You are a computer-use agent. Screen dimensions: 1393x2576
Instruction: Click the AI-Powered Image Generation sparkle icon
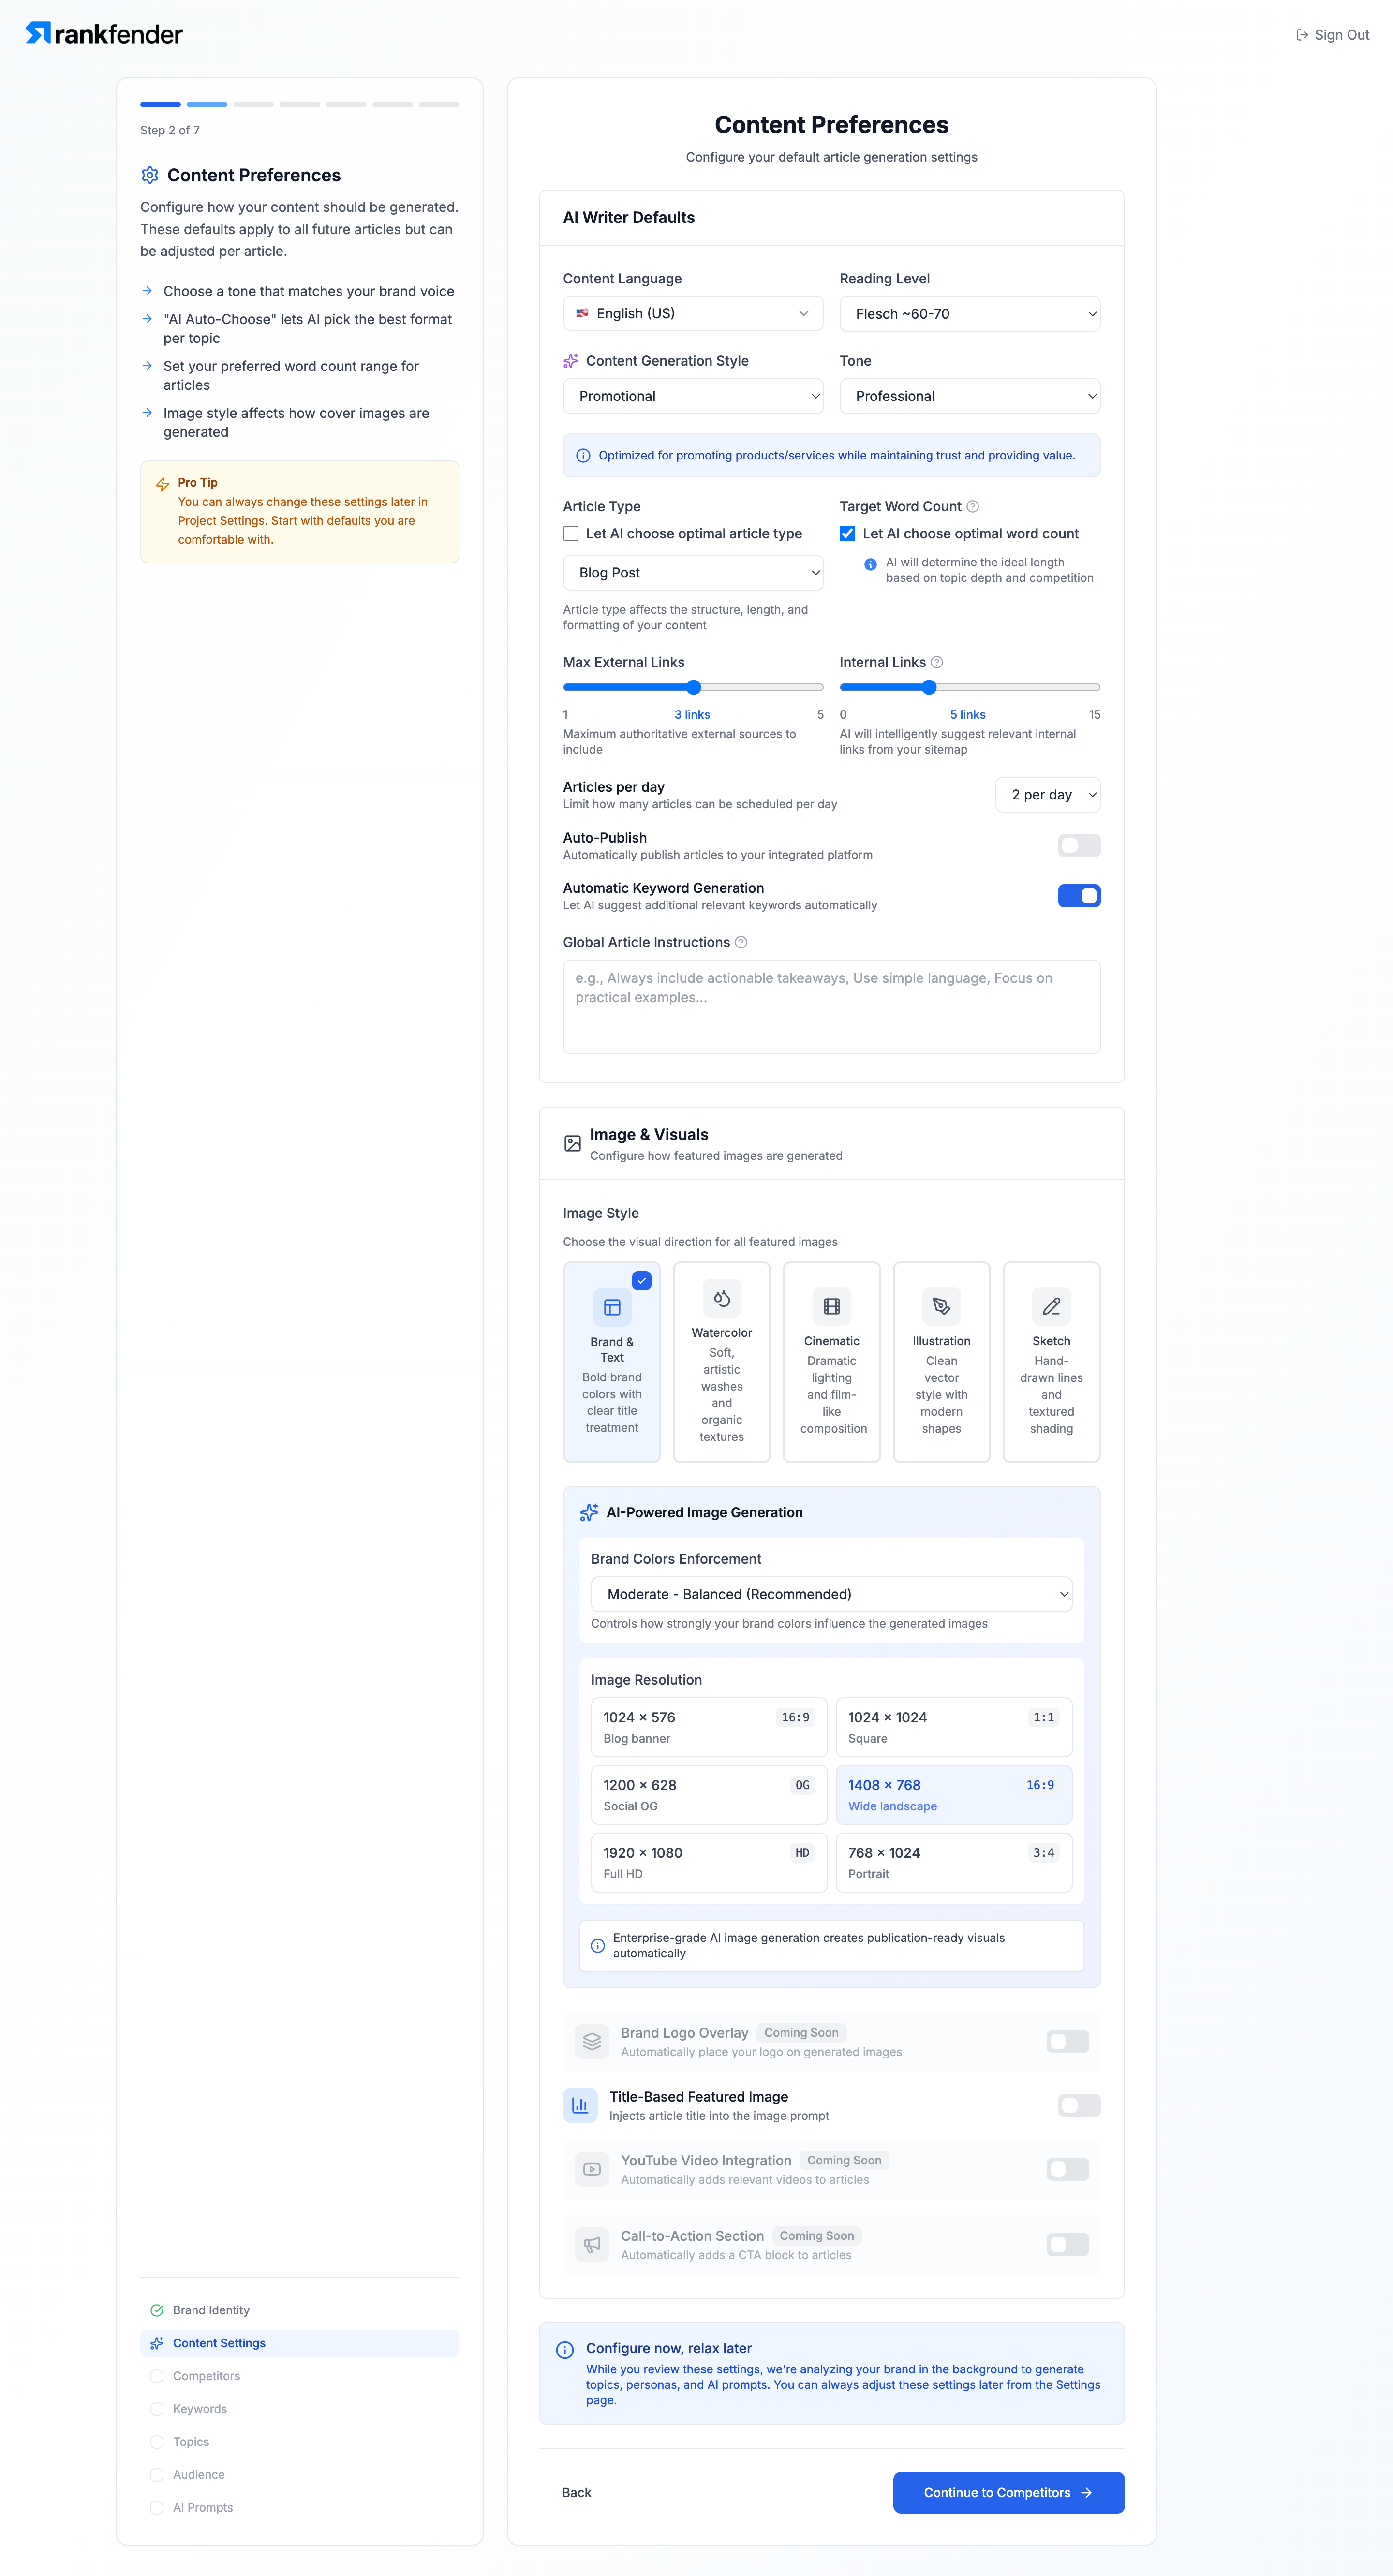pos(589,1512)
